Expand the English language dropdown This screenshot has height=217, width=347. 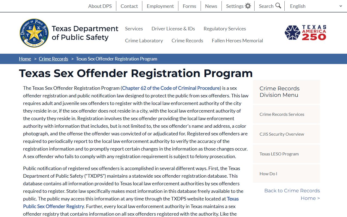(316, 6)
